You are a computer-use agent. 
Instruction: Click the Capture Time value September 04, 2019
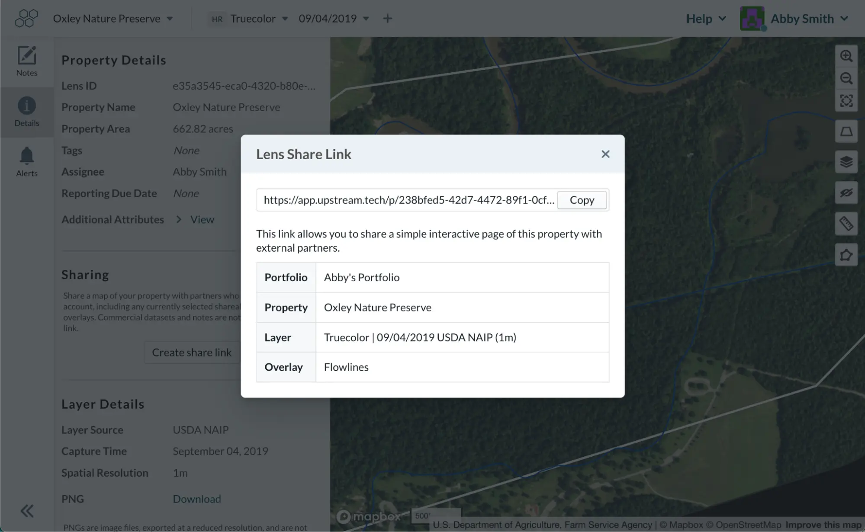tap(220, 451)
